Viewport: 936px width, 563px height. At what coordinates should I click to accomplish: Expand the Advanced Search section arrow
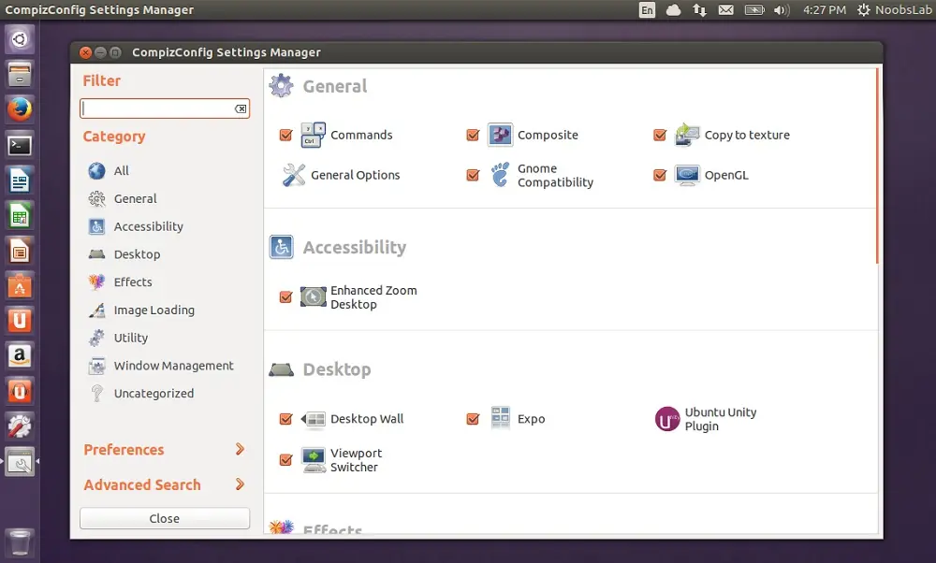pyautogui.click(x=240, y=484)
